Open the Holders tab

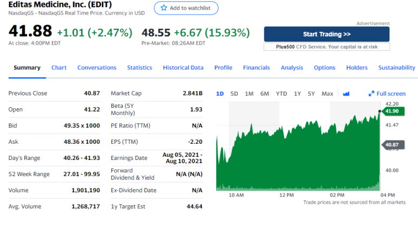[357, 68]
